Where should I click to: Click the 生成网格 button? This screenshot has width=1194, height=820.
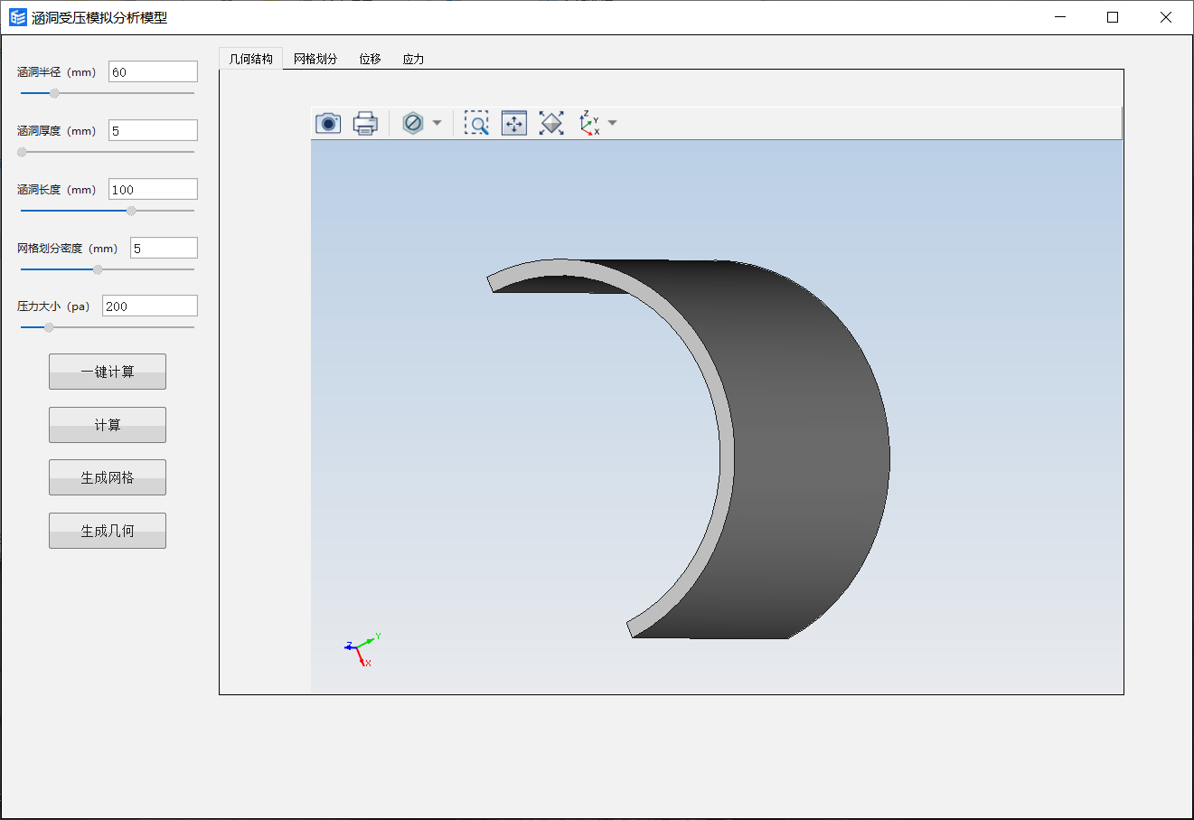(x=108, y=477)
